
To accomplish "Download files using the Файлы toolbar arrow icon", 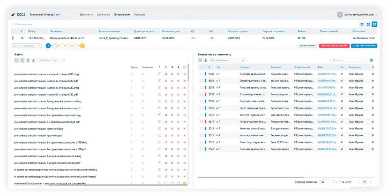I will click(33, 60).
